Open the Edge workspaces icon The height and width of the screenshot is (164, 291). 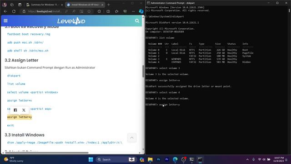coord(12,5)
